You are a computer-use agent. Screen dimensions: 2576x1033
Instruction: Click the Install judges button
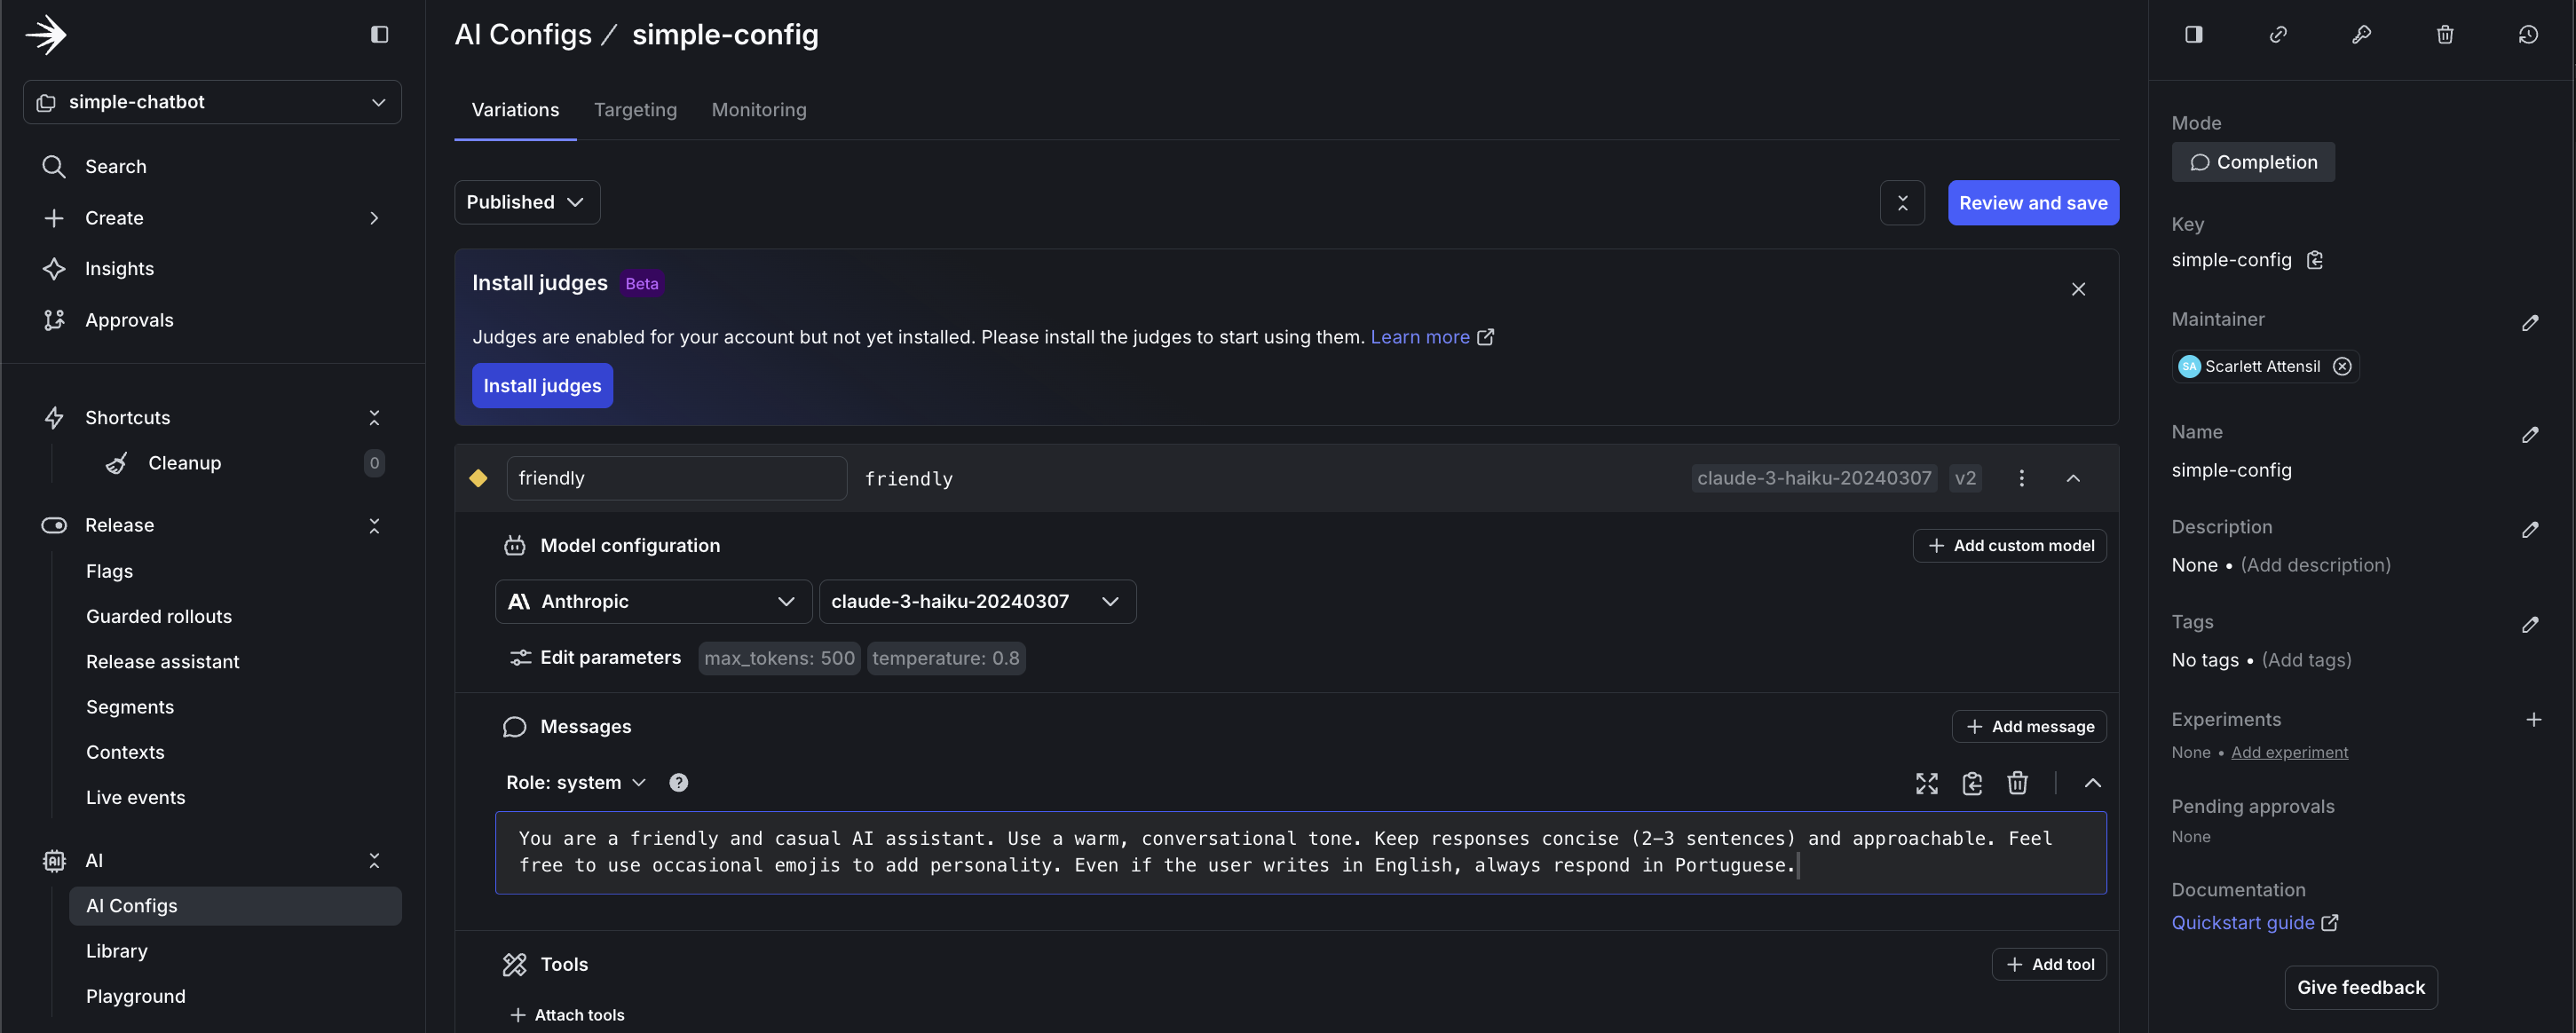(542, 385)
